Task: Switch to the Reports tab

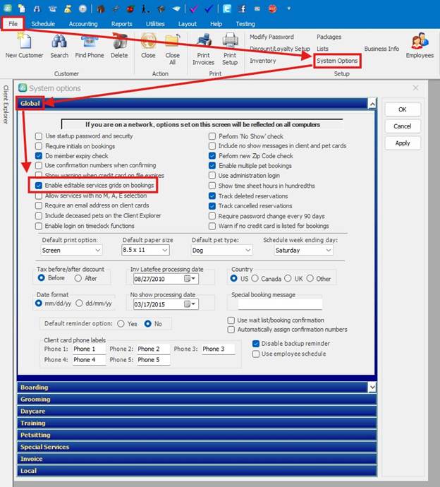Action: coord(121,24)
